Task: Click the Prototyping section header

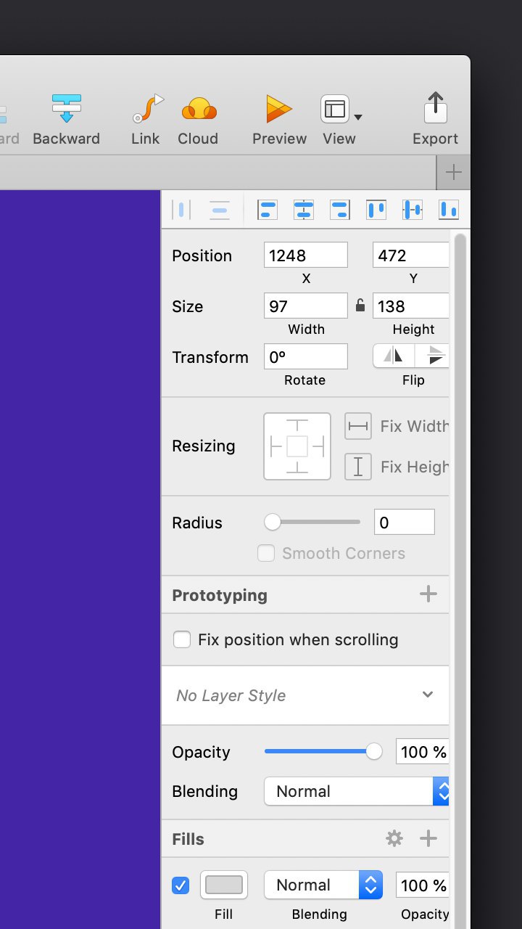Action: tap(220, 595)
